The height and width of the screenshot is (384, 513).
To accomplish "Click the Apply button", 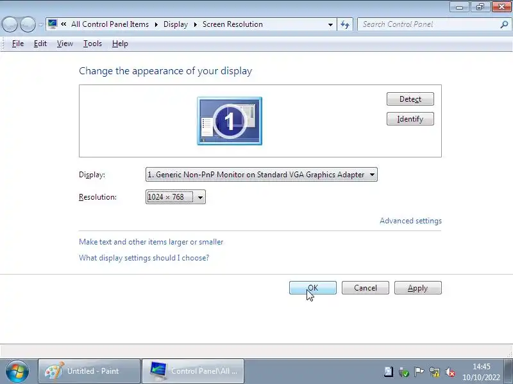I will (418, 287).
